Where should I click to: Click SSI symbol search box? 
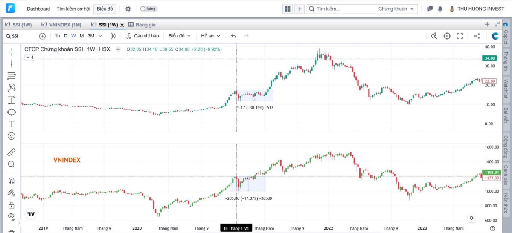[x=20, y=36]
